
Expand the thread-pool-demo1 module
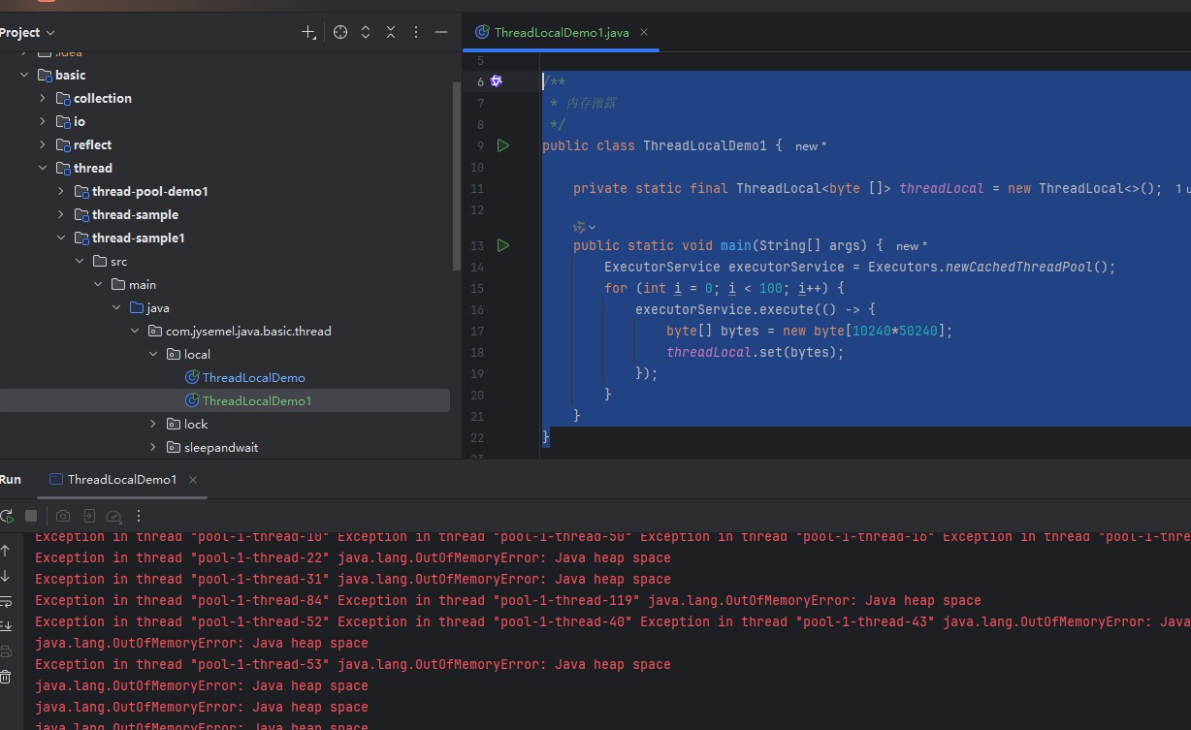point(61,191)
